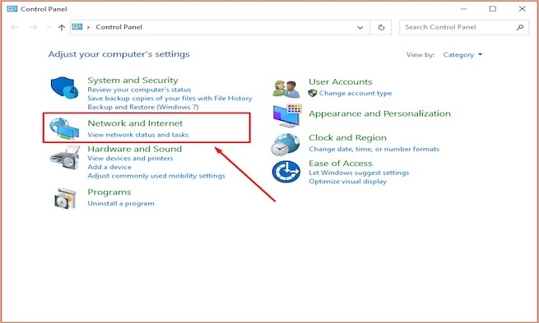539x323 pixels.
Task: Open Clock and Region category
Action: 347,137
